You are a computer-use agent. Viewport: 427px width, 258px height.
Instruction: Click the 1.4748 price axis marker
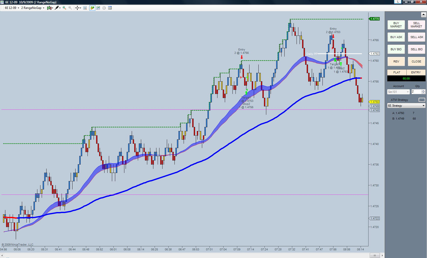coord(374,110)
